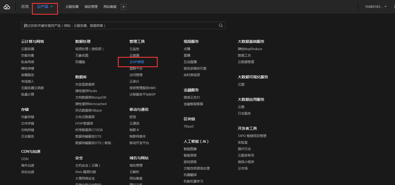Click the Tencent Cloud logo

coord(7,7)
